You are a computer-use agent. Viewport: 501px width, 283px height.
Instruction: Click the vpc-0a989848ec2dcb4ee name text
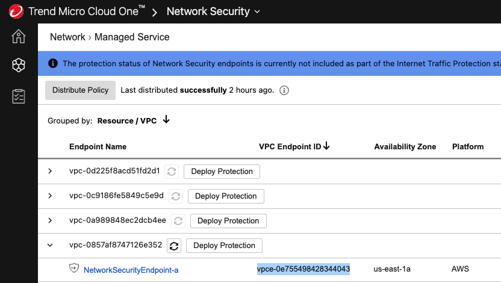pyautogui.click(x=117, y=220)
